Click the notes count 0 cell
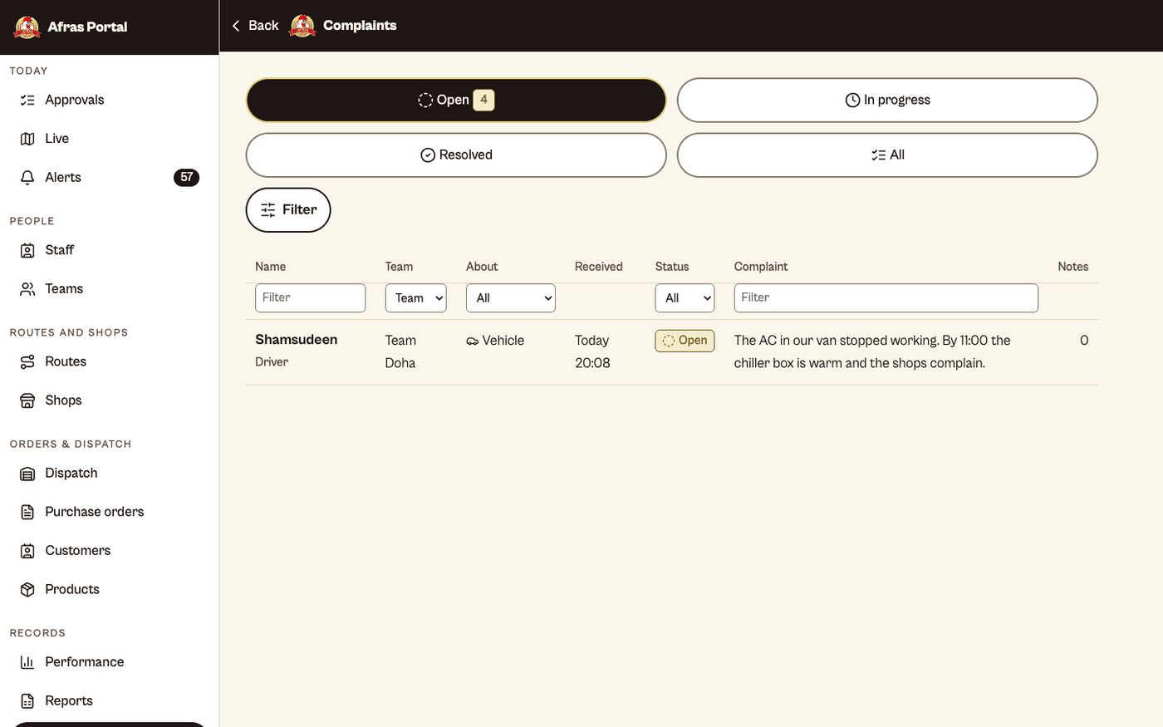The image size is (1163, 727). 1084,341
